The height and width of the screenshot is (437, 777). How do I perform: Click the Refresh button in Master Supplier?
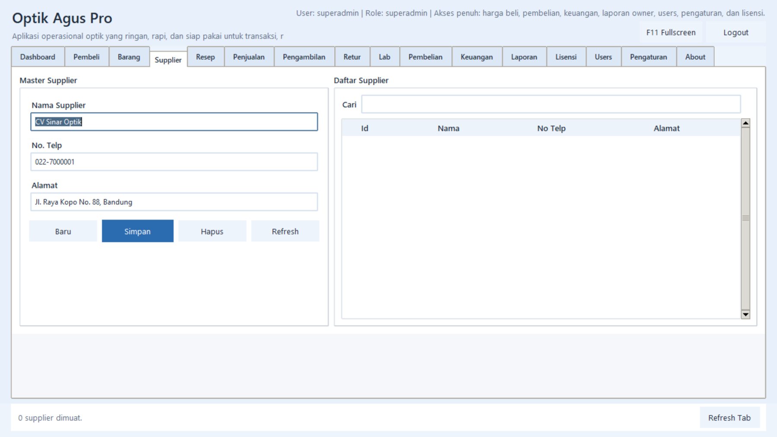tap(285, 231)
